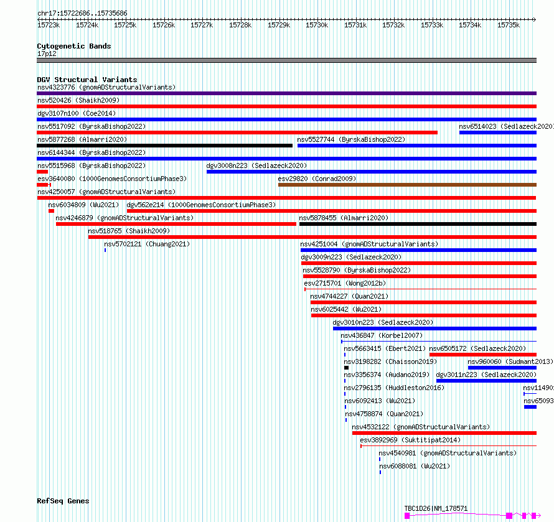Screen dimensions: 554x522
Task: Open nsv4540981 gnomAD variant label
Action: pos(448,453)
